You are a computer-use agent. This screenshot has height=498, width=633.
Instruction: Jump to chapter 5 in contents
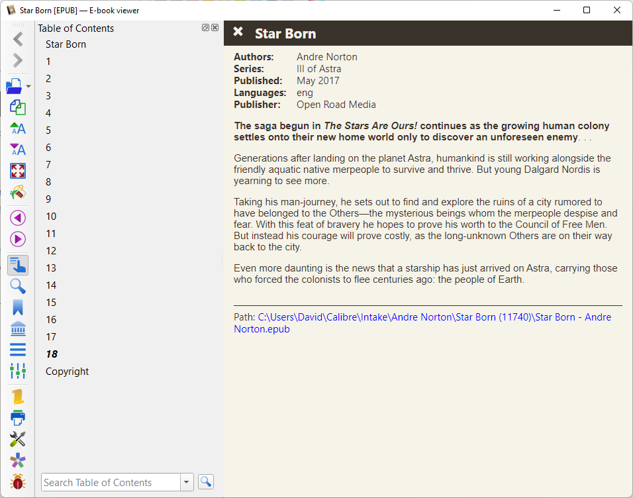(48, 130)
